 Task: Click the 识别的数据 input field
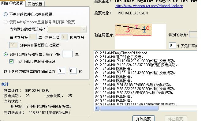(193, 34)
